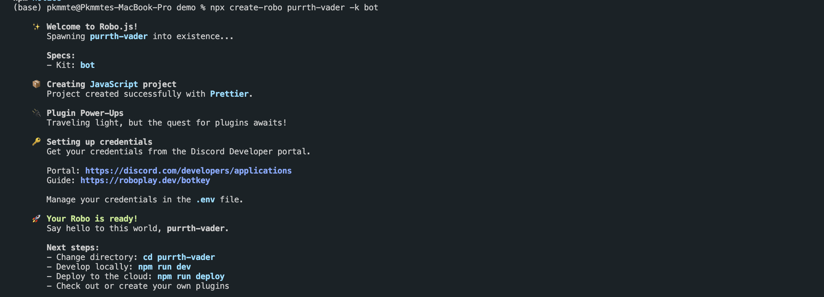Click the package box icon beside Creating JavaScript project
The image size is (824, 297).
[36, 84]
